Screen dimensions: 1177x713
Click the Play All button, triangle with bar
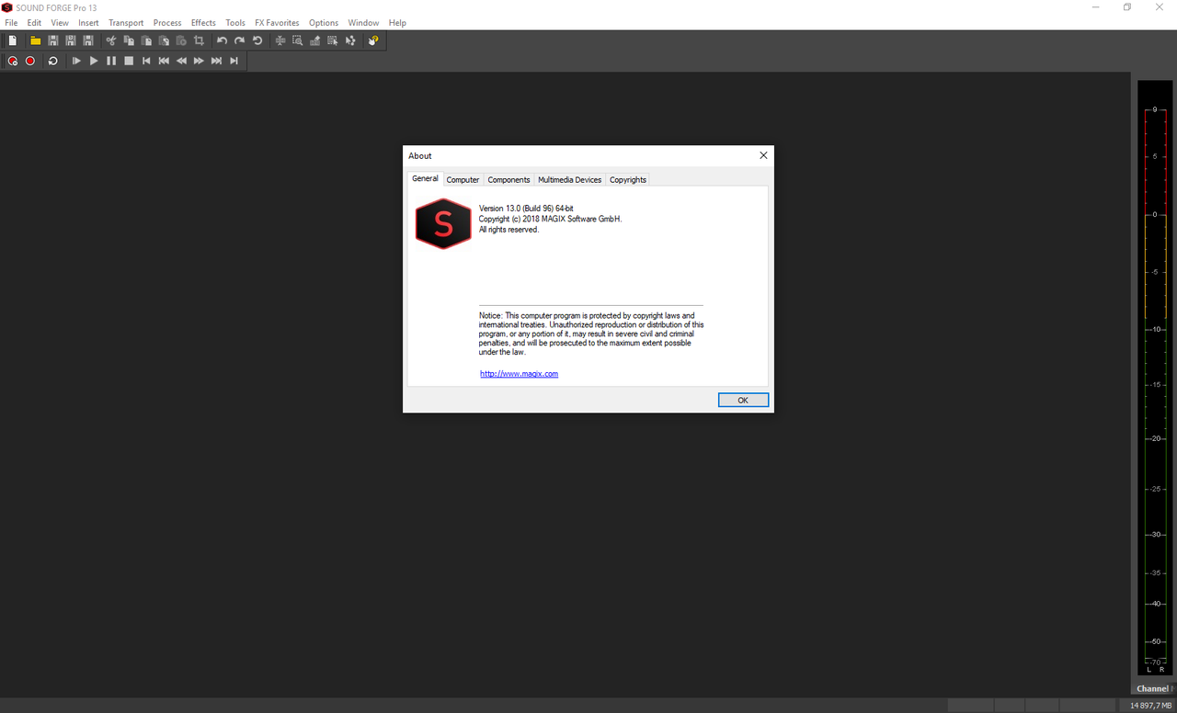pos(76,61)
